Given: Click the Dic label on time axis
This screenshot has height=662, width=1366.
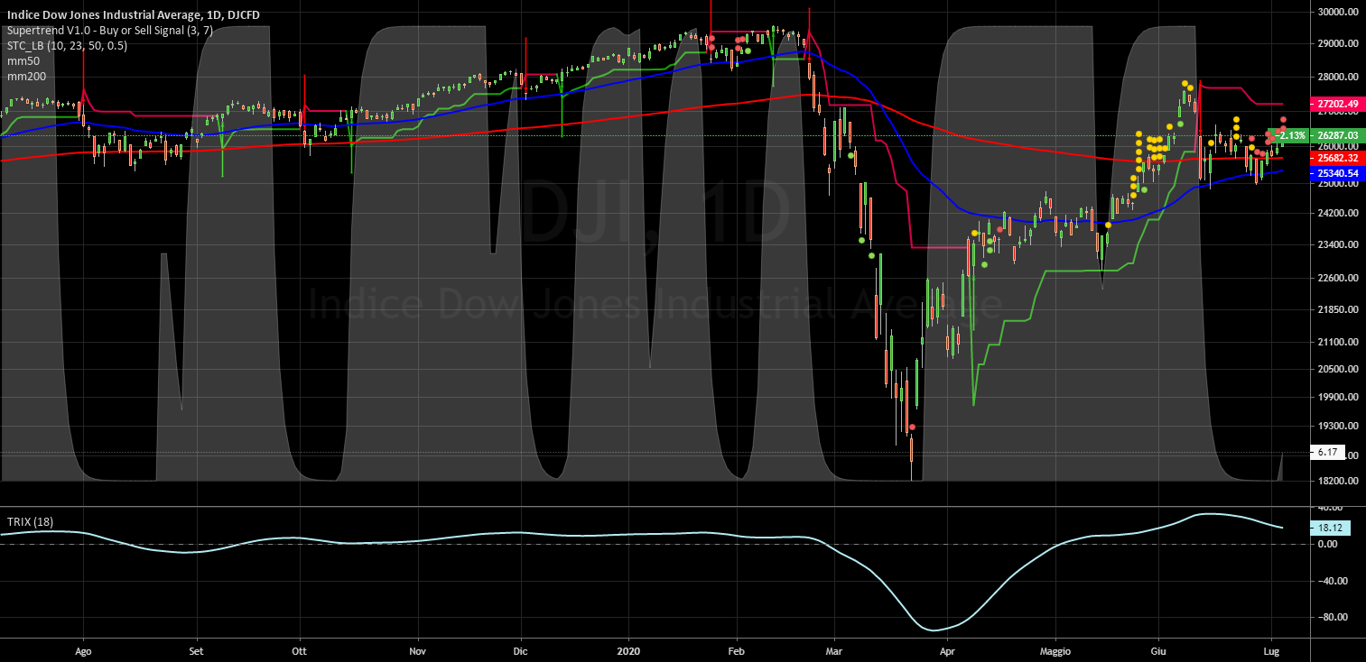Looking at the screenshot, I should pos(519,649).
